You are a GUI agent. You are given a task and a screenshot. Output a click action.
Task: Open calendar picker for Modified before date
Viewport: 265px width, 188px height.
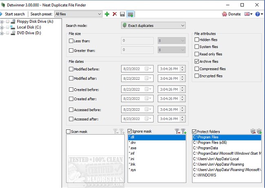148,69
